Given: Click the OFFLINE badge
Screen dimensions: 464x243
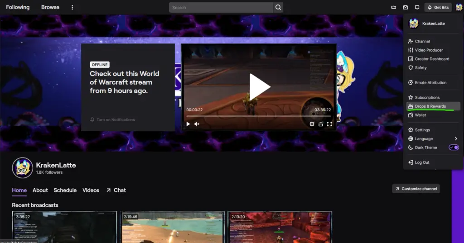Looking at the screenshot, I should point(100,65).
